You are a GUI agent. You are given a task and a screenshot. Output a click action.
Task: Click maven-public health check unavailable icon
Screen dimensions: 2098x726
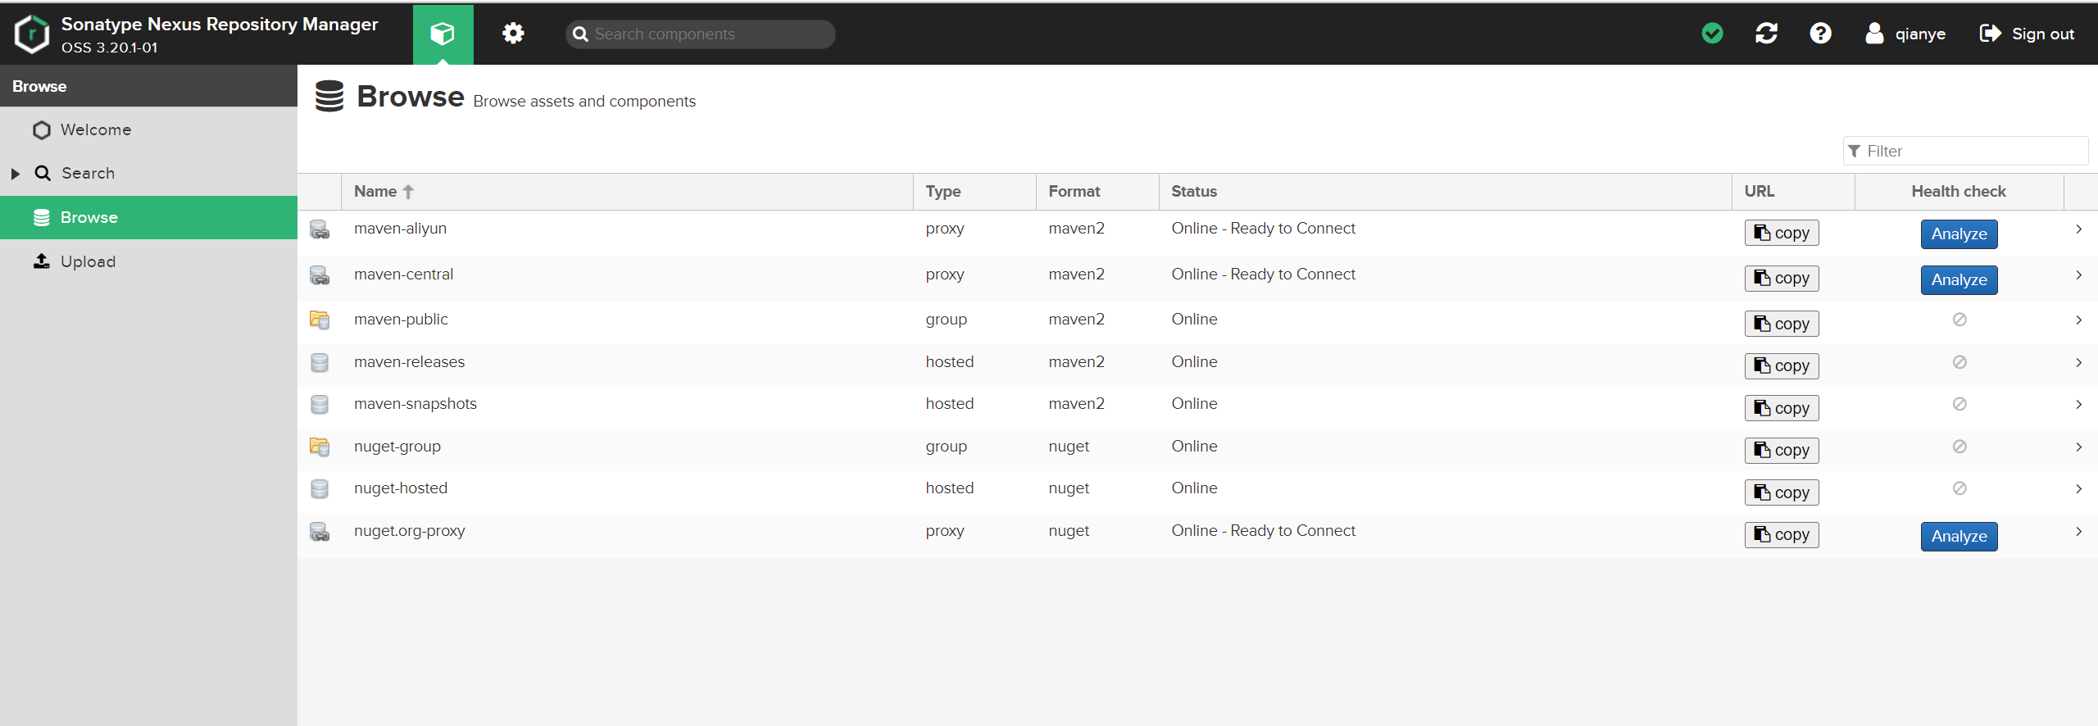[1959, 320]
